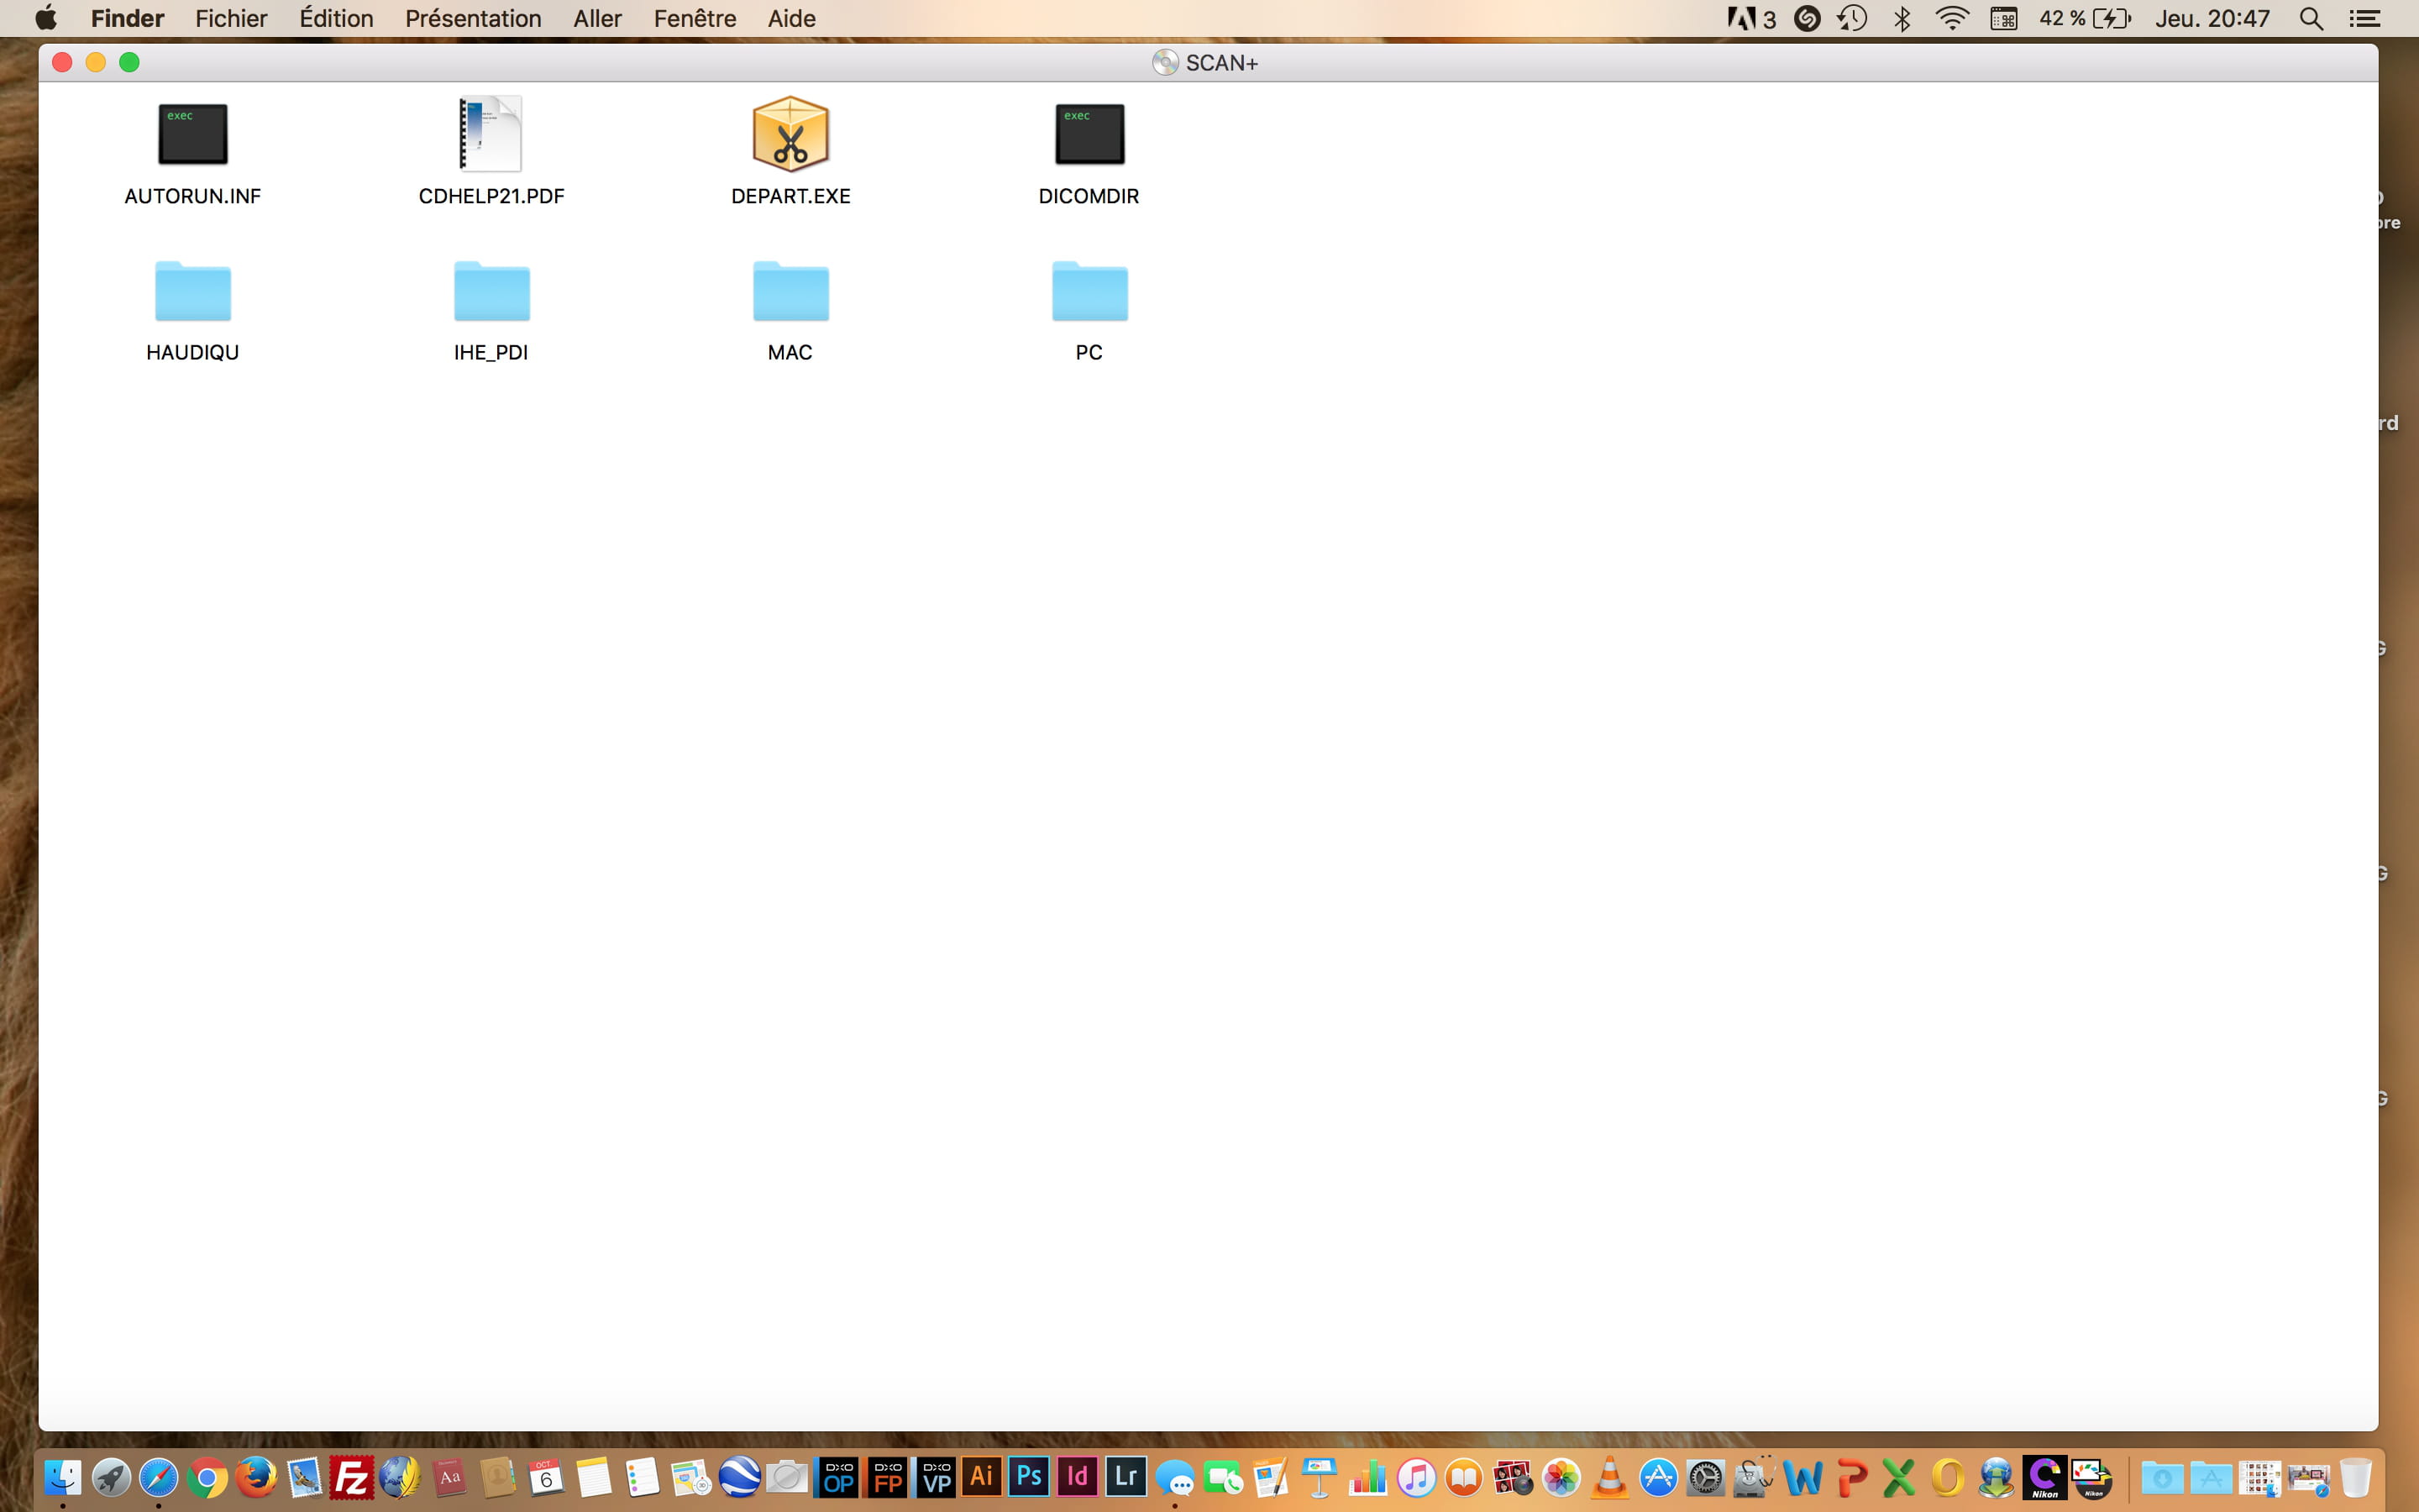Screen dimensions: 2419x1512
Task: Open Disk Utility in the Dock
Action: tap(1755, 1477)
